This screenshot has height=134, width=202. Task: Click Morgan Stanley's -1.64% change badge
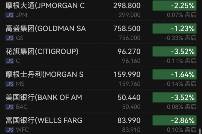pos(174,75)
